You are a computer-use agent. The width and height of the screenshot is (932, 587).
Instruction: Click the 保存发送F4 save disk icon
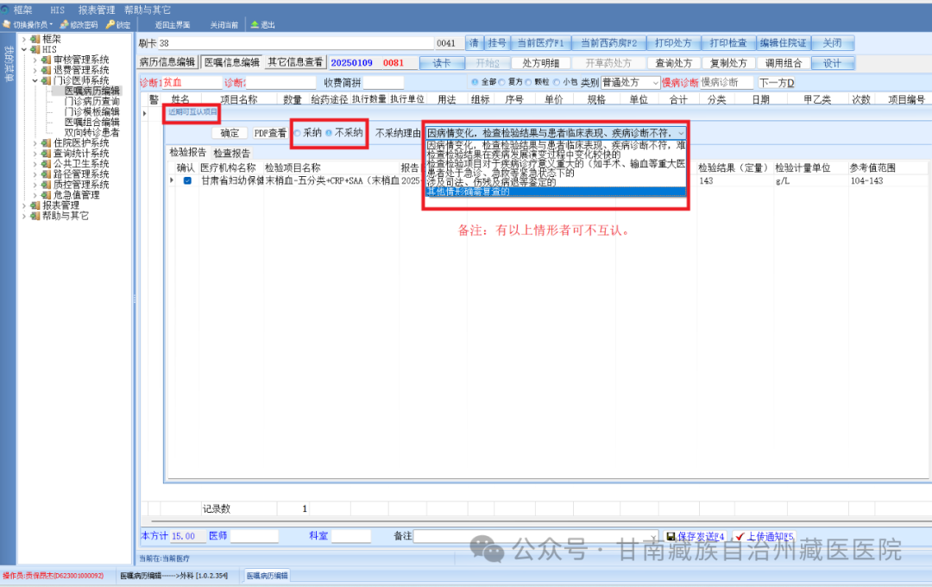point(671,536)
